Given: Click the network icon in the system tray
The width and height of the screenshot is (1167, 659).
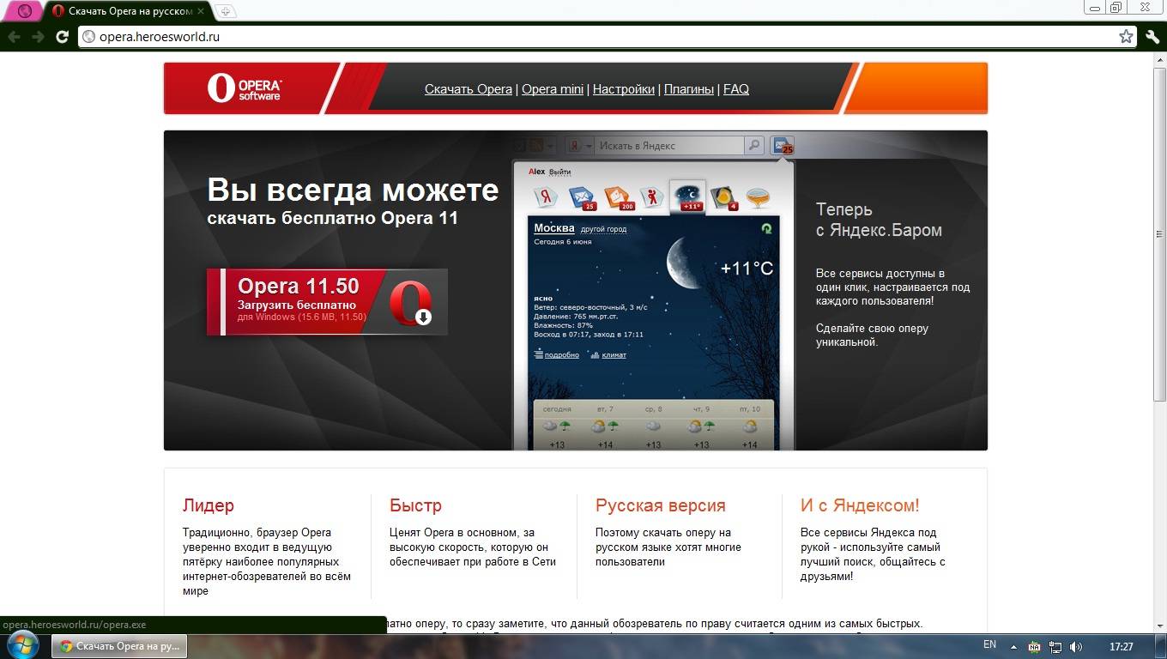Looking at the screenshot, I should pos(1055,647).
